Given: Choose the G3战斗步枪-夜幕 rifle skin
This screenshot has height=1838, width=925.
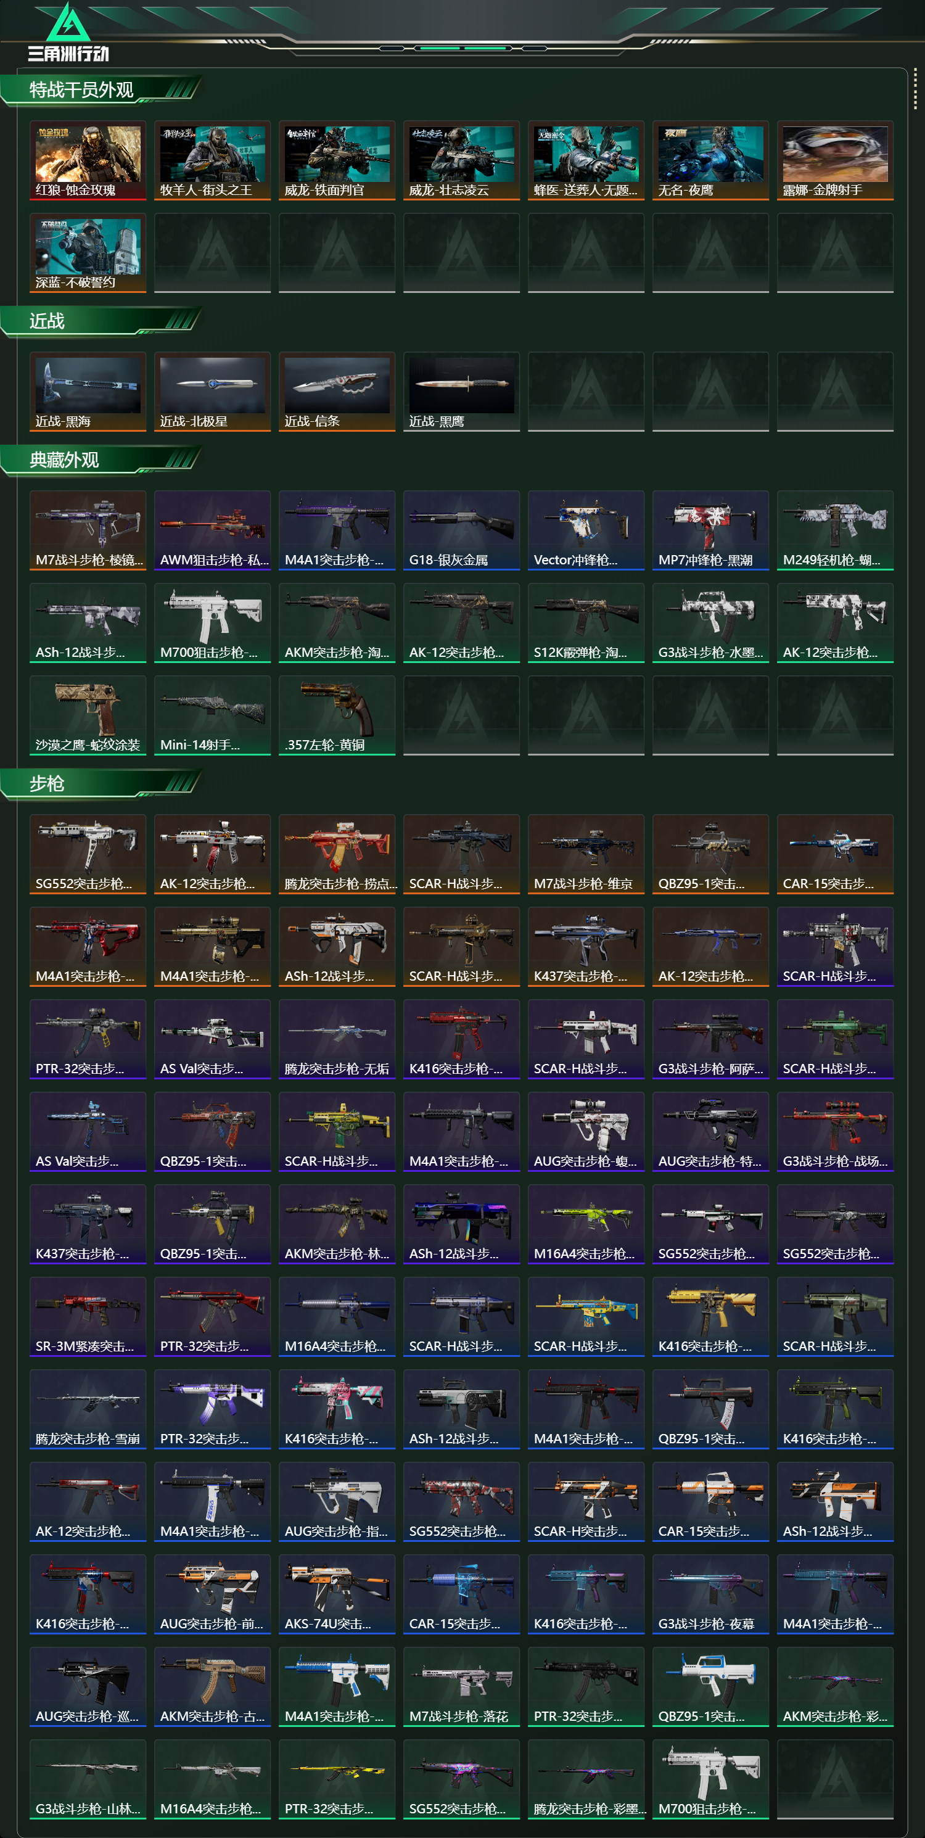Looking at the screenshot, I should click(710, 1594).
